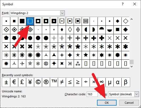Select the beta symbol in recent symbols
This screenshot has height=108, width=141.
click(x=126, y=82)
